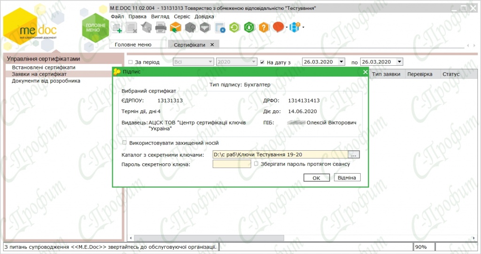Image resolution: width=481 pixels, height=254 pixels.
Task: Click the horizontal scrollbar thumb
Action: coord(209,238)
